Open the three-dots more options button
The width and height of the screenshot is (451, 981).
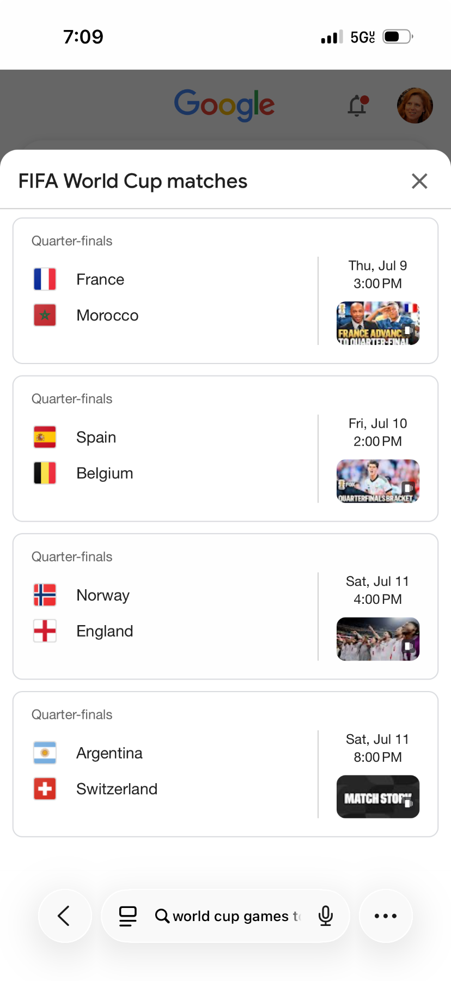tap(386, 916)
